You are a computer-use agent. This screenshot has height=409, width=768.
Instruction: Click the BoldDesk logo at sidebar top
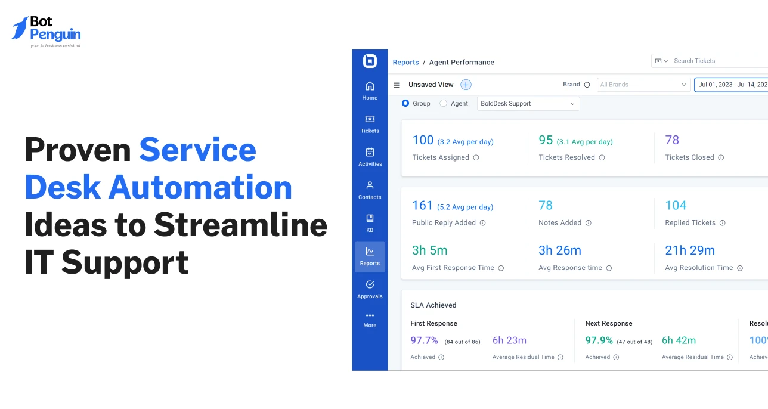coord(370,61)
